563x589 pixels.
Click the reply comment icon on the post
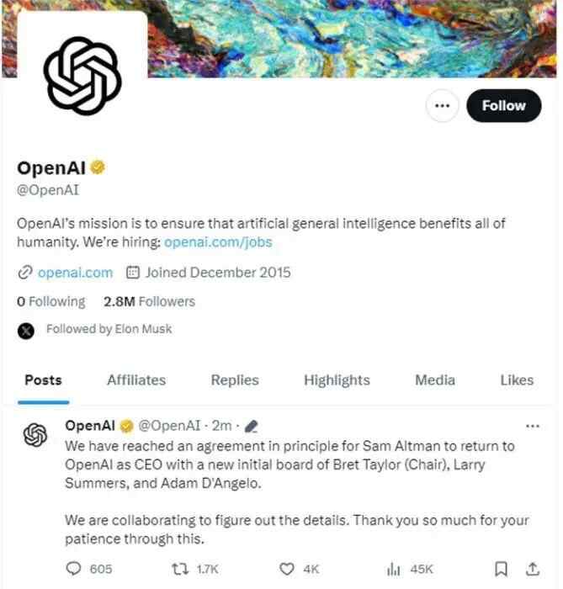point(74,570)
